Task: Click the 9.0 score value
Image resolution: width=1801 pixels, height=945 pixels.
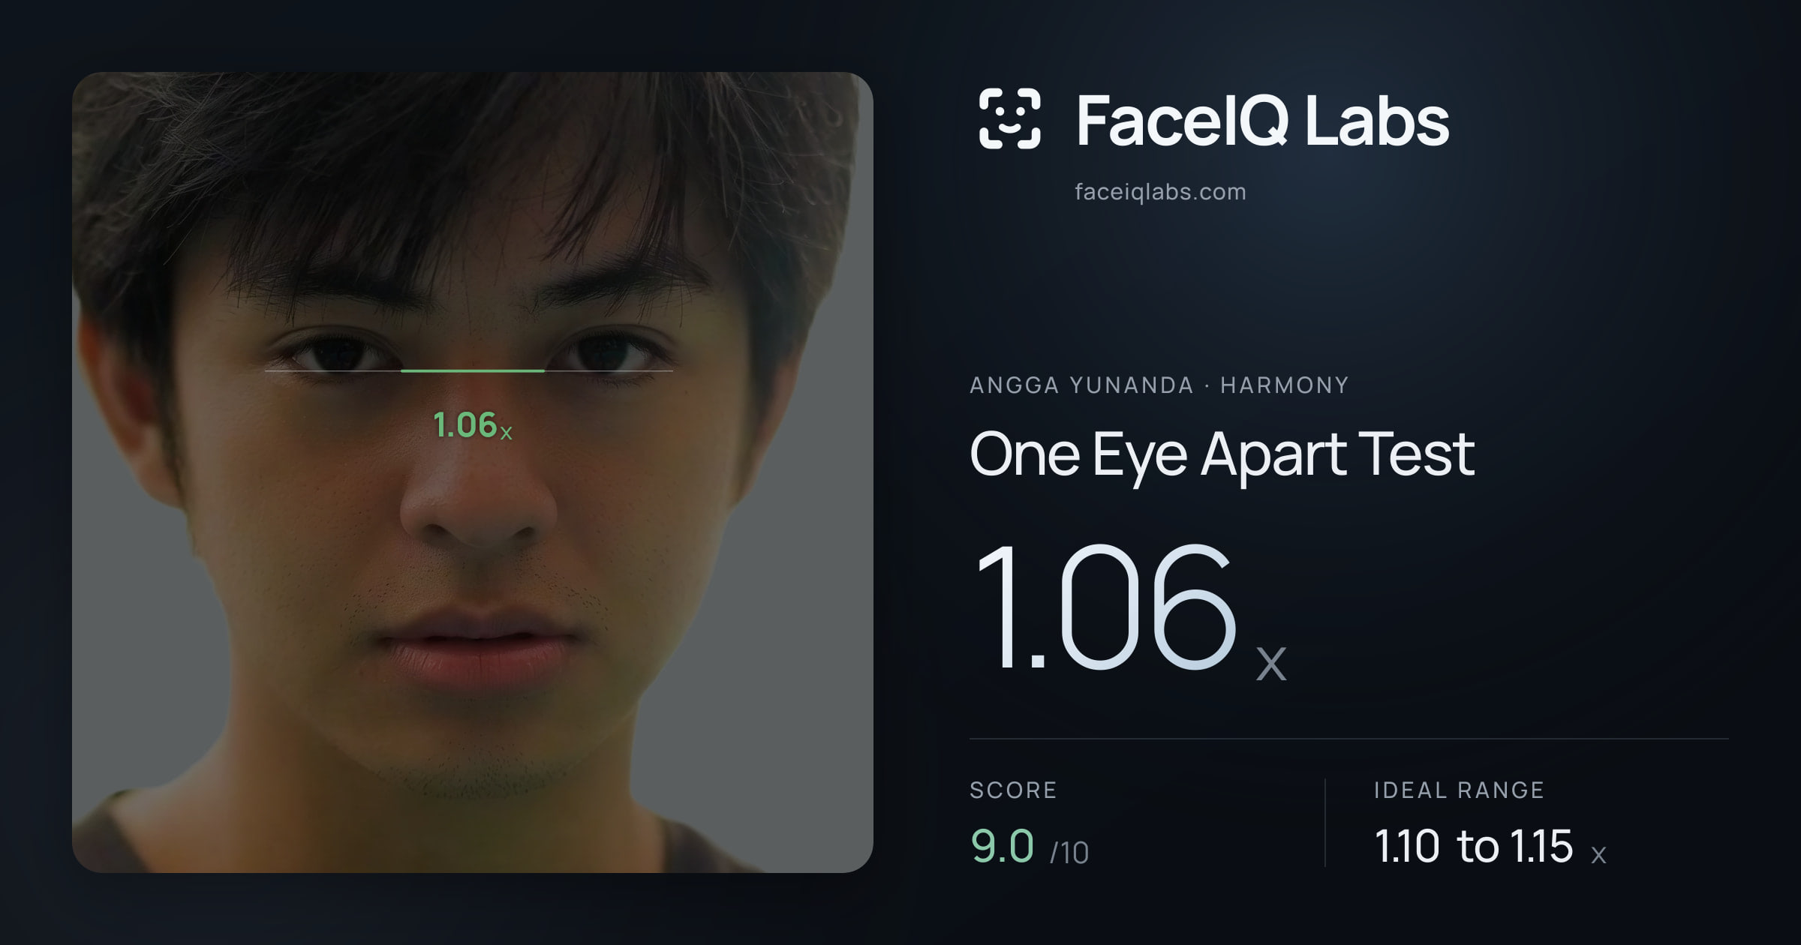Action: pos(1003,846)
